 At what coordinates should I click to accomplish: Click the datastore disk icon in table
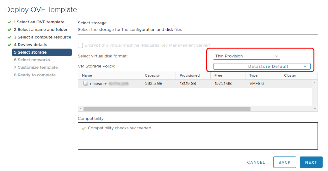[x=85, y=84]
